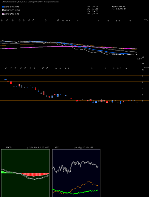Open the ADX indicator chart

[76, 173]
